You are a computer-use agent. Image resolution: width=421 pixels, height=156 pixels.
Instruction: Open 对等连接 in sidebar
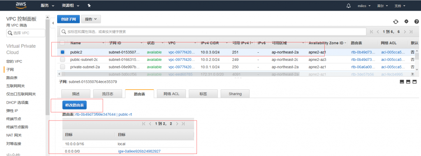tap(14, 144)
